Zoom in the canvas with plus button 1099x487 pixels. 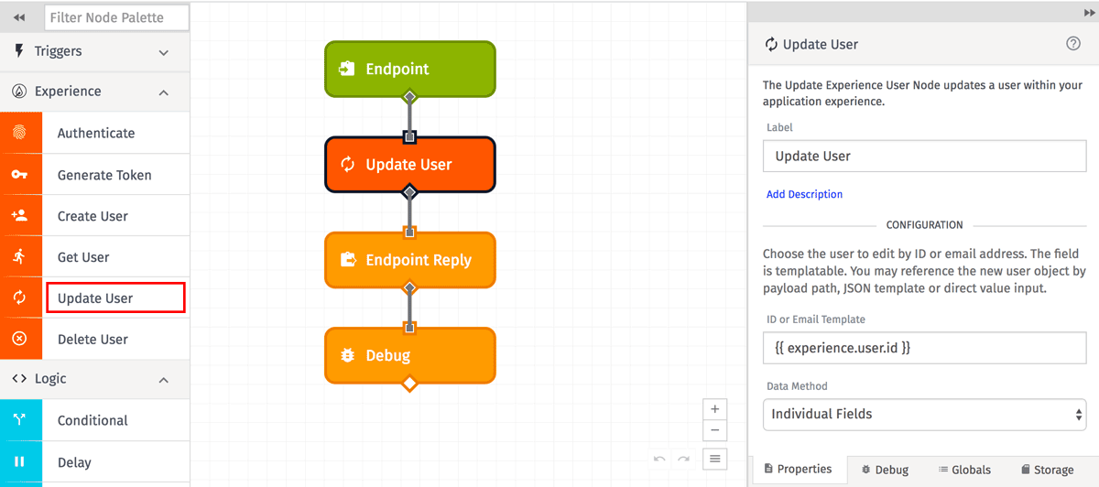tap(715, 409)
